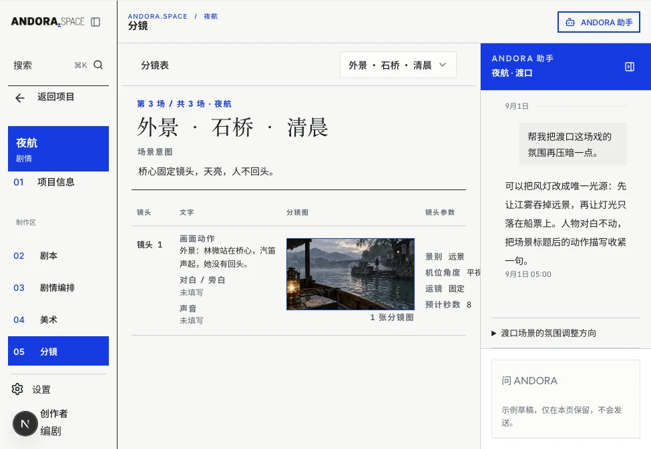This screenshot has height=449, width=651.
Task: Select the 夜航 剧情 project item
Action: coord(58,149)
